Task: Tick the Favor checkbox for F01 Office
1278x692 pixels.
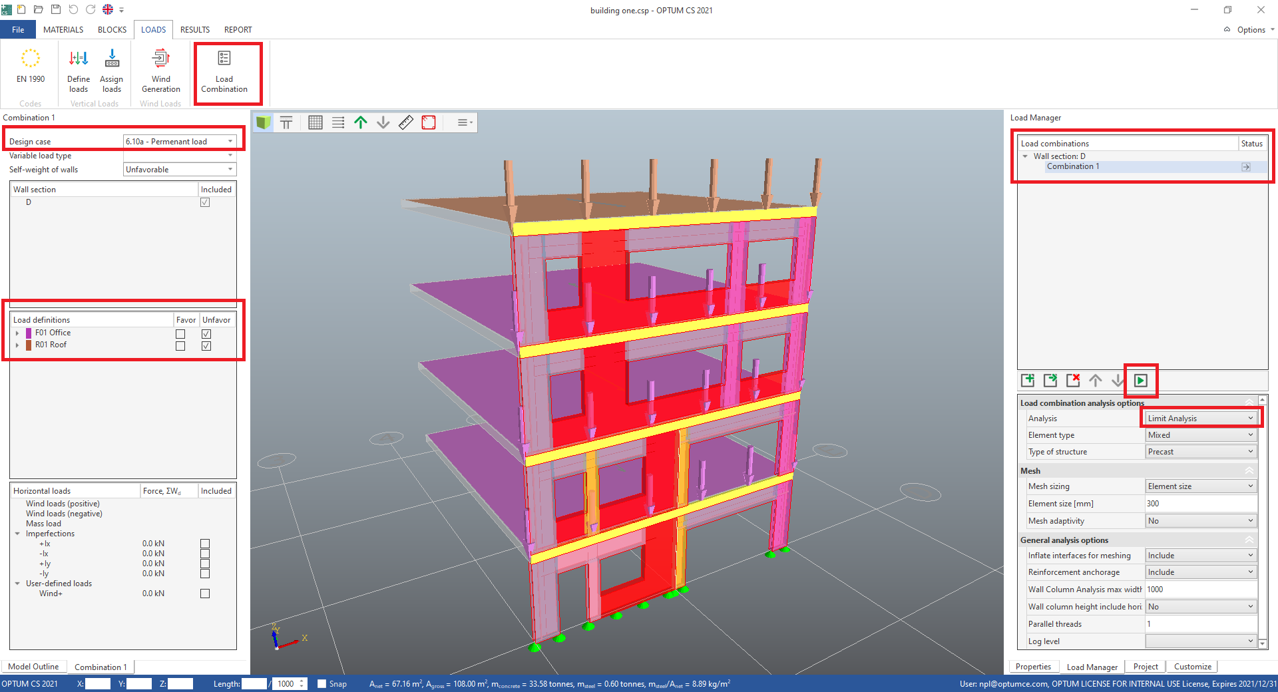Action: (180, 334)
